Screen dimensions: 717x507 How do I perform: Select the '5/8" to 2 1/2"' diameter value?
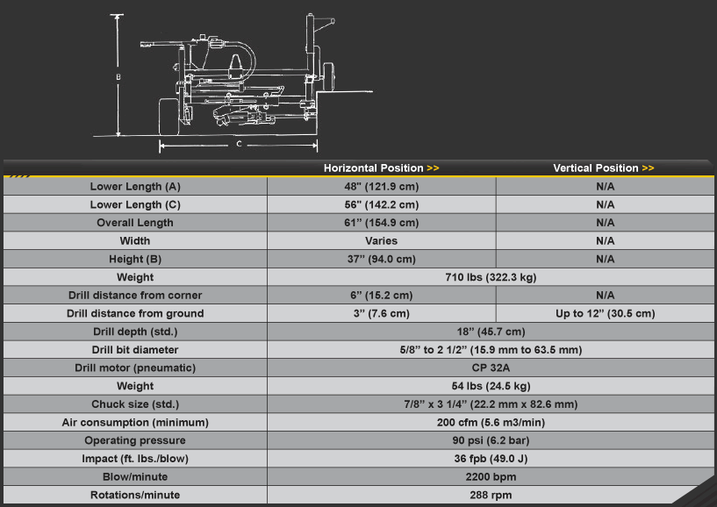click(434, 350)
